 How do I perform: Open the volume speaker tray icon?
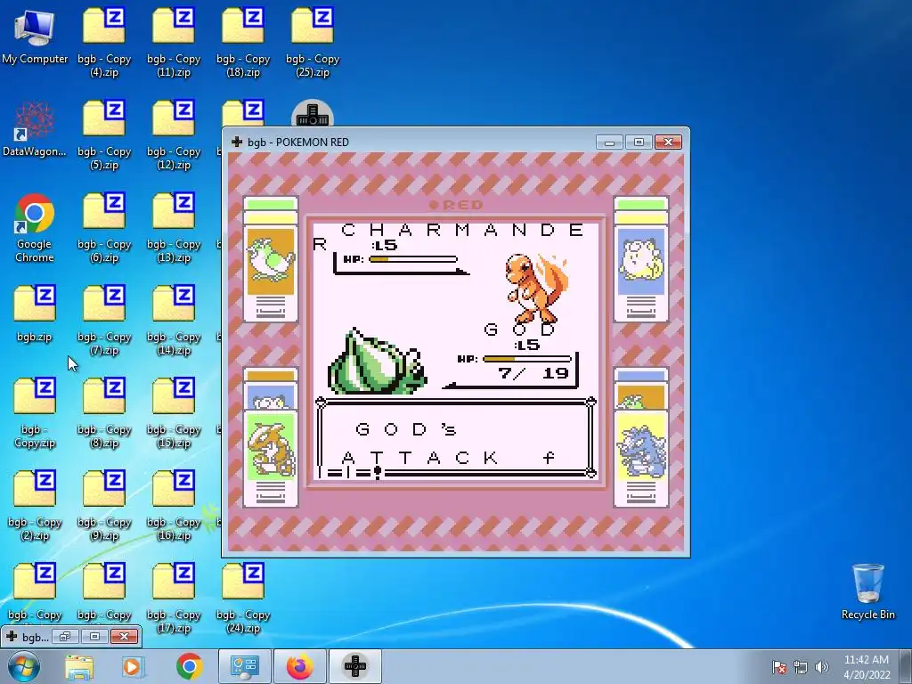(821, 667)
